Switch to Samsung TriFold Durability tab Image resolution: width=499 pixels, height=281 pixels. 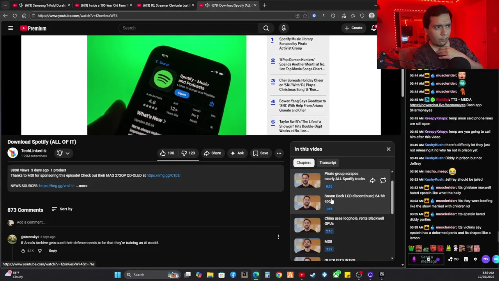41,5
